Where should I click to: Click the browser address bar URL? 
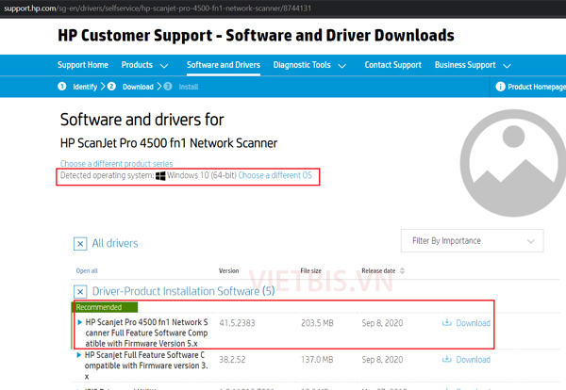pyautogui.click(x=158, y=8)
